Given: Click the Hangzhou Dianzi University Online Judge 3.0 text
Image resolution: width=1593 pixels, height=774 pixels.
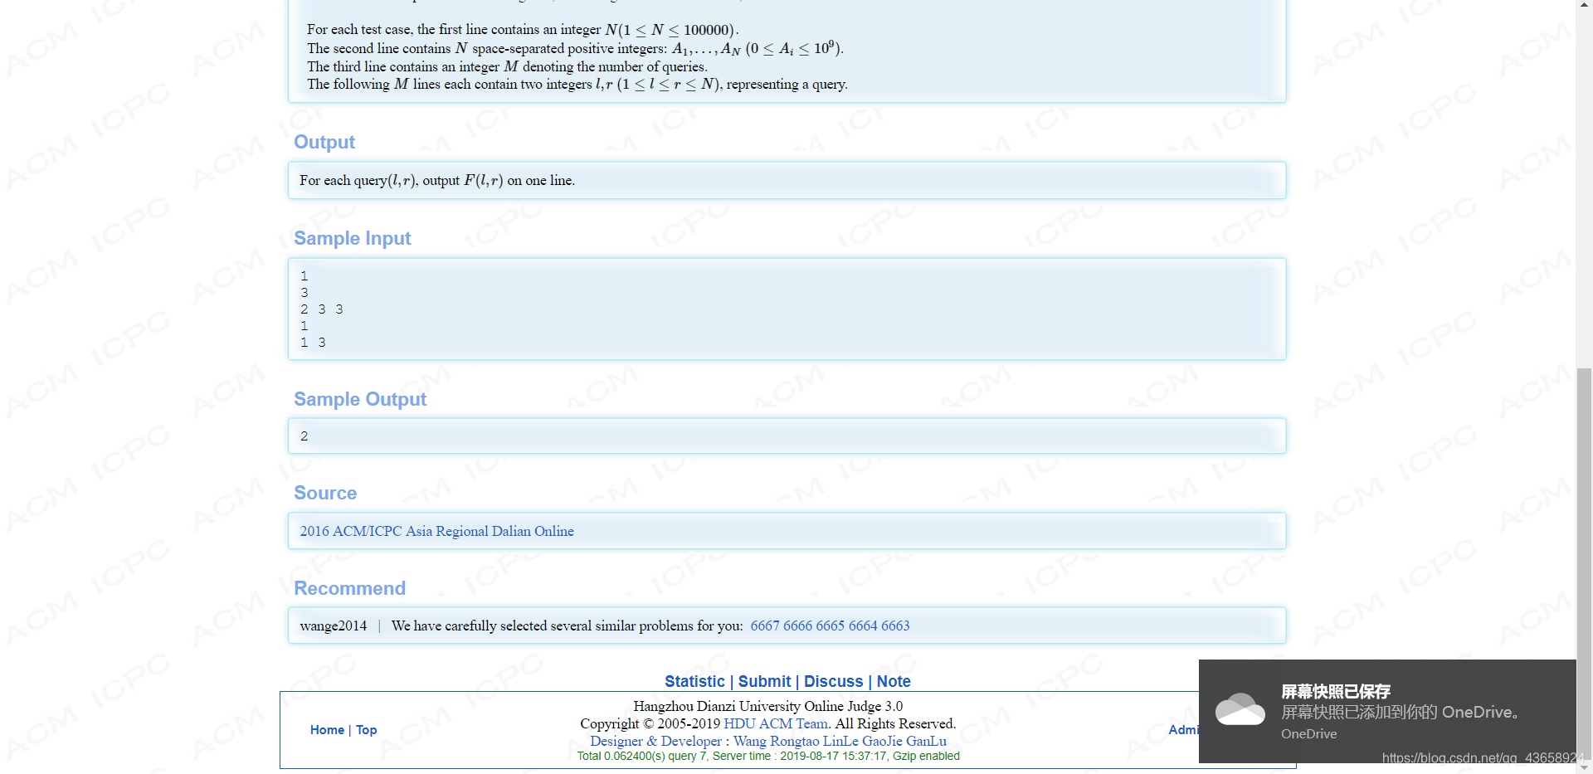Looking at the screenshot, I should 768,706.
